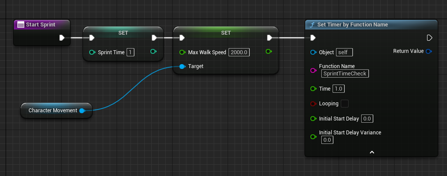Click Sprint Time SET node exec input pin
The width and height of the screenshot is (447, 176).
91,38
